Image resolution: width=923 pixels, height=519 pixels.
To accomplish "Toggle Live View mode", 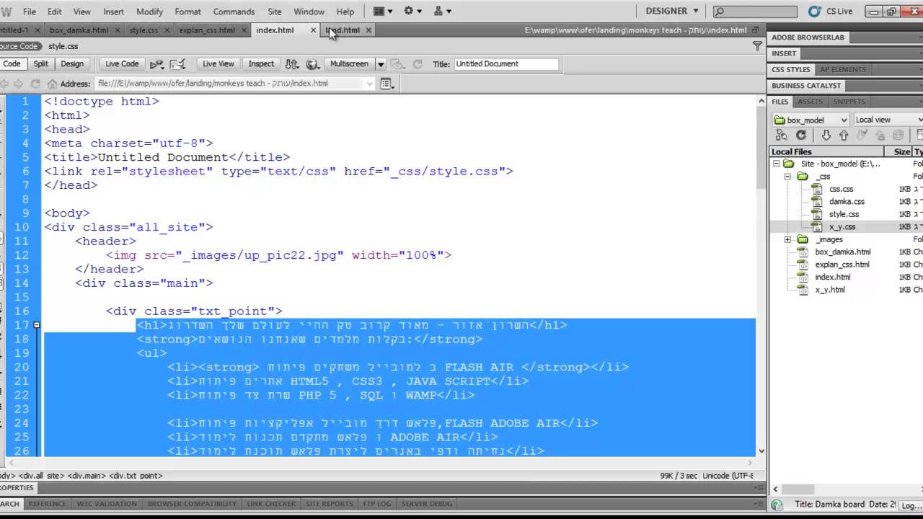I will coord(218,64).
